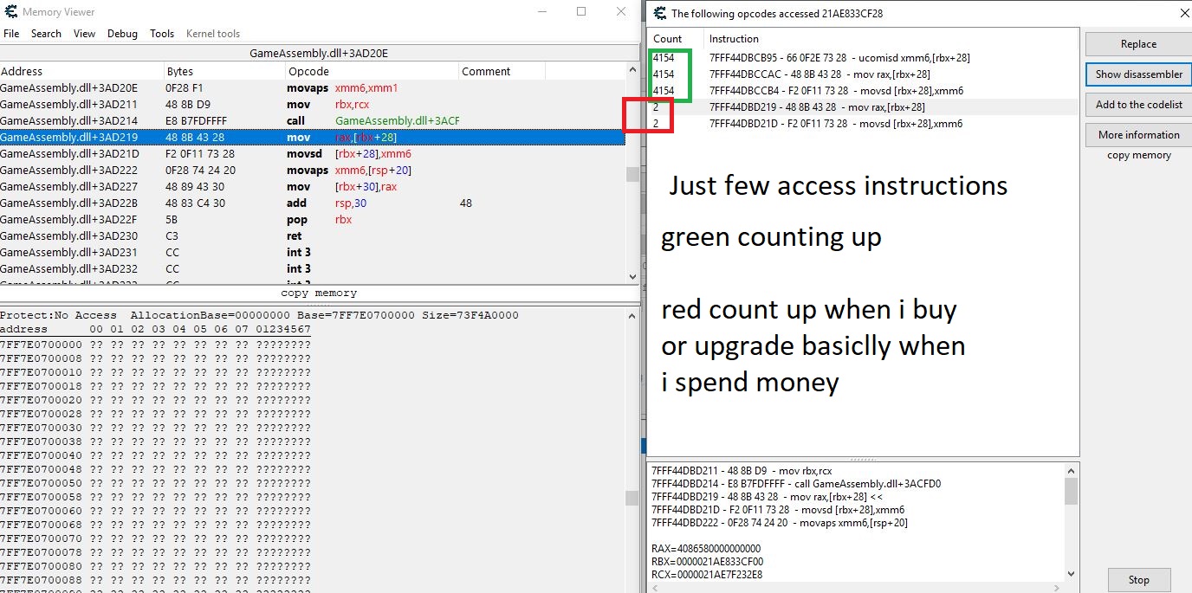Click the Replace button

(1137, 44)
